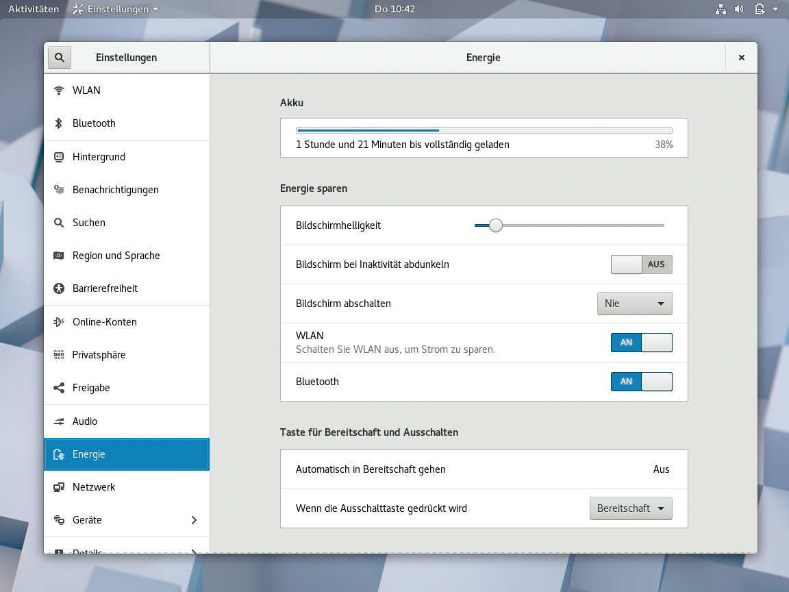Click the clock showing Do 10:42
This screenshot has width=789, height=592.
tap(394, 9)
